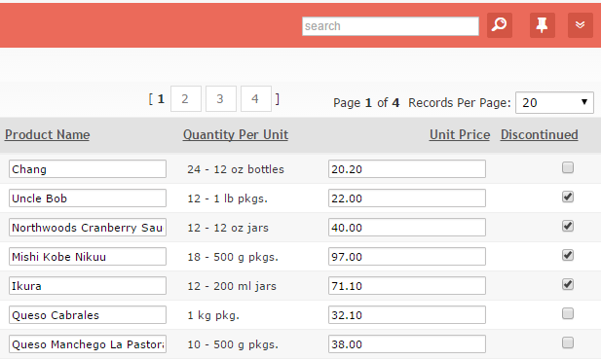Expand the double-chevron down icon in header

581,25
